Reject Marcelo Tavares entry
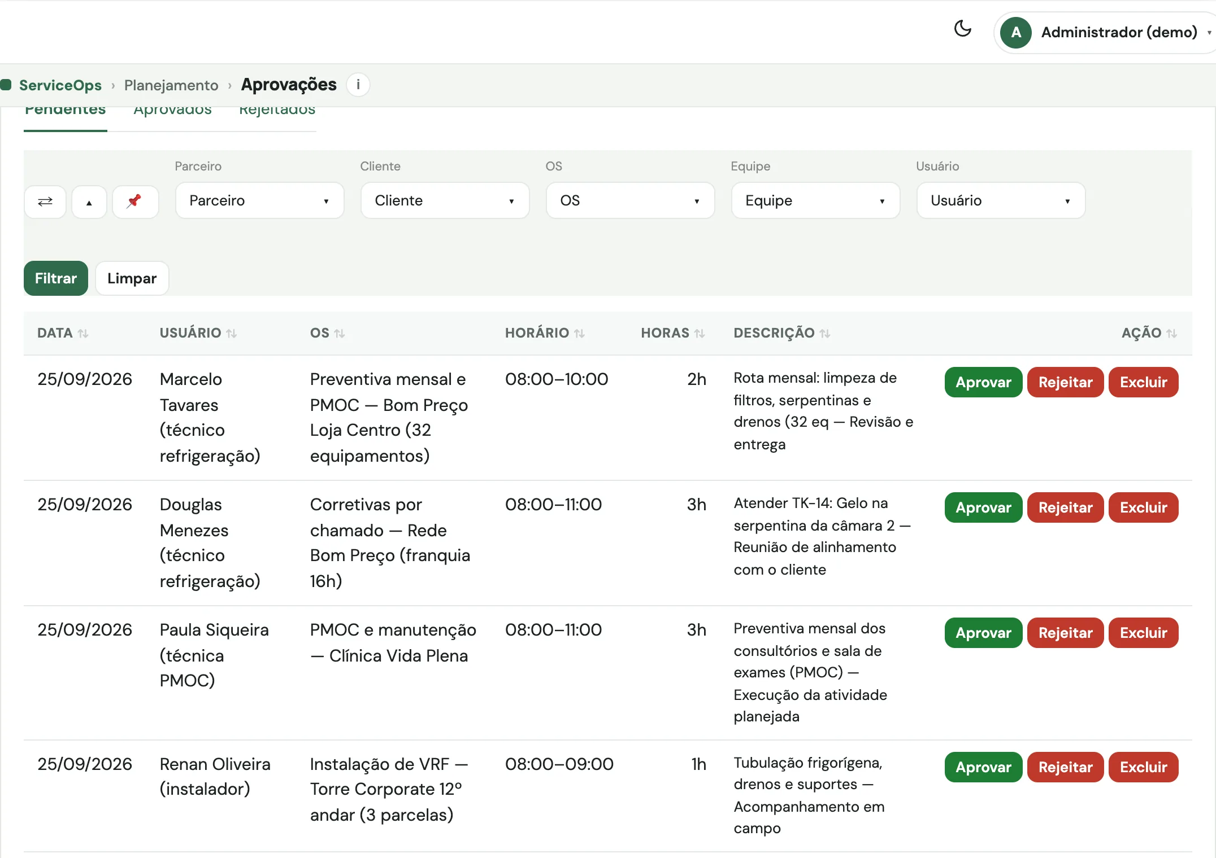The image size is (1216, 858). point(1065,382)
